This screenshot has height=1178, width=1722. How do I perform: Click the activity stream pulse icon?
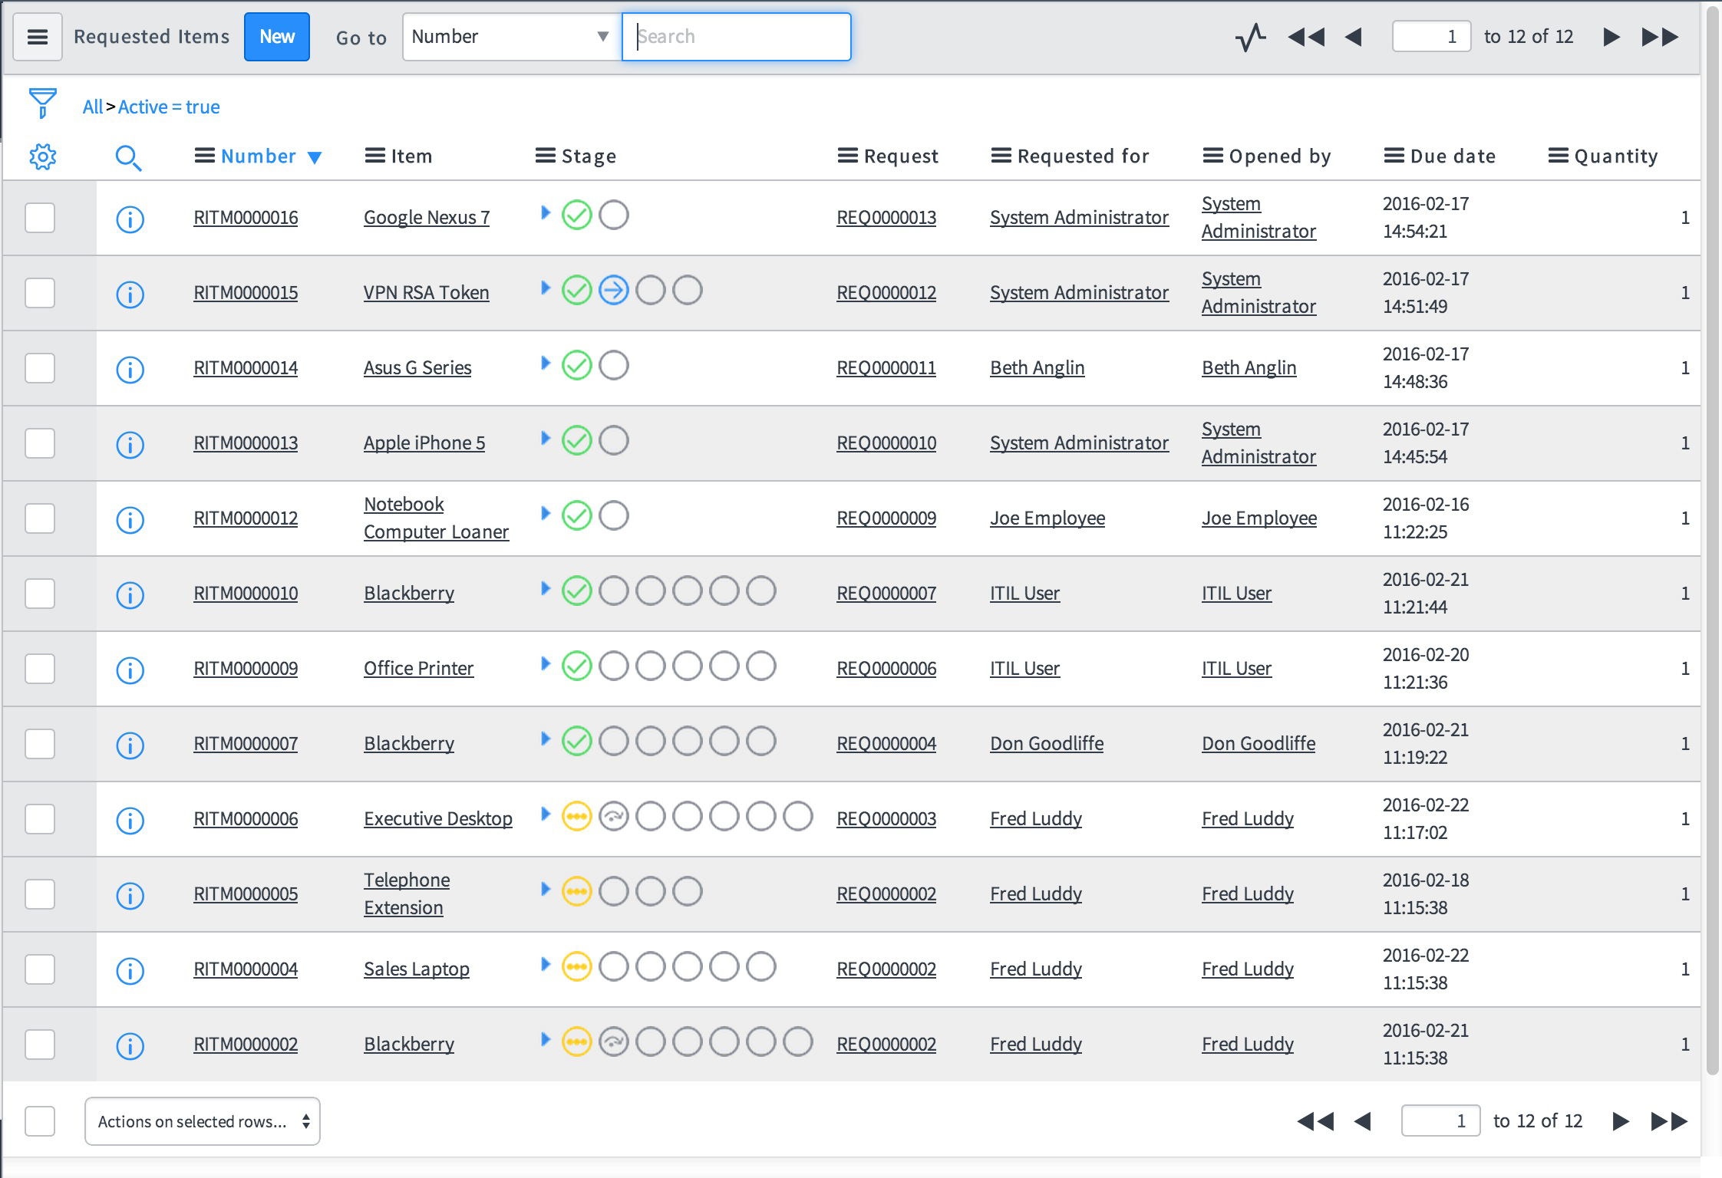(1251, 37)
